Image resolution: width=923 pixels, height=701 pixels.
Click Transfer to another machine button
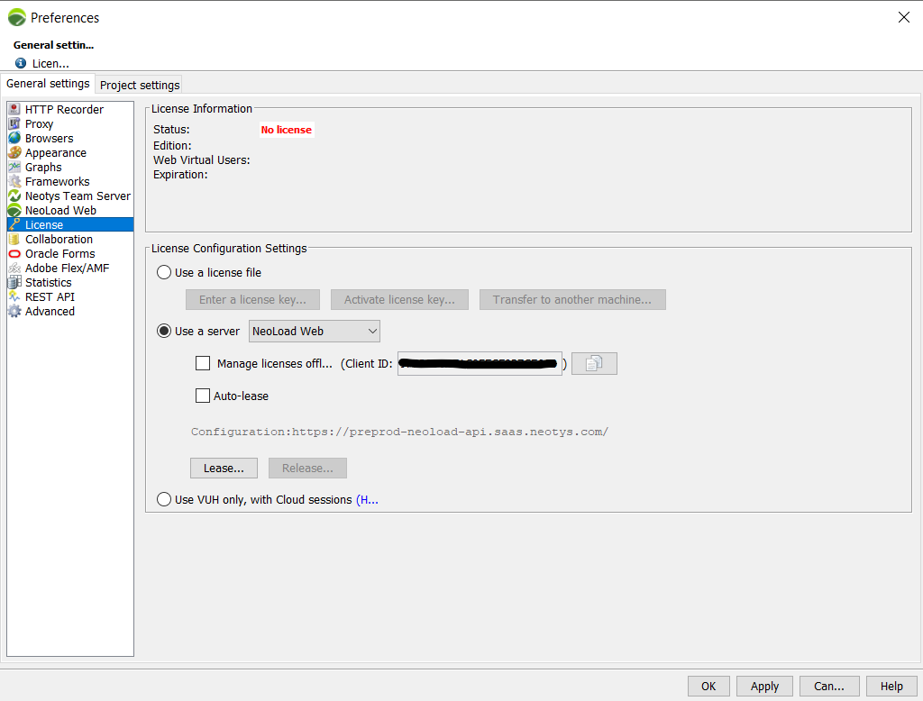pos(572,299)
